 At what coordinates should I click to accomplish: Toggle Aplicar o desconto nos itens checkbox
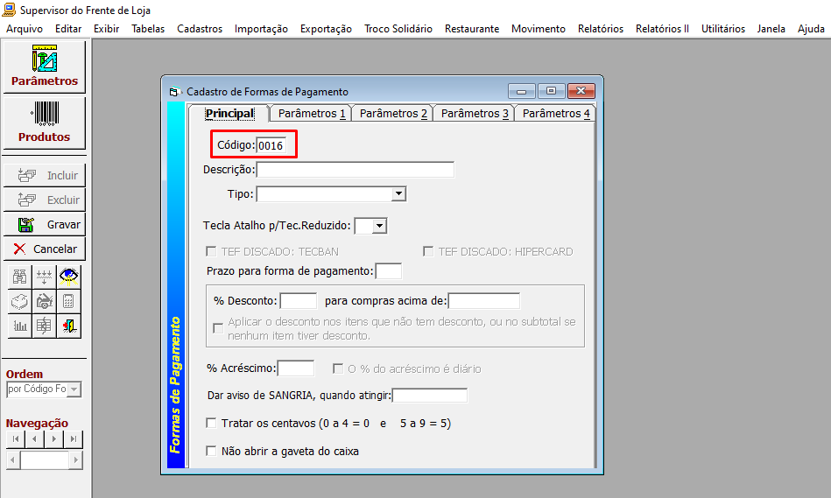(218, 328)
